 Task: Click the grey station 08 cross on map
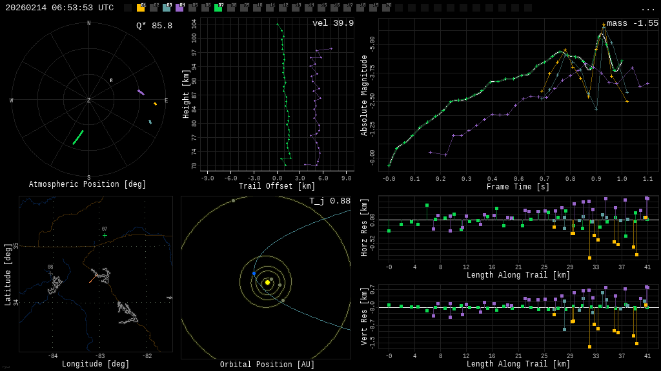[x=50, y=273]
